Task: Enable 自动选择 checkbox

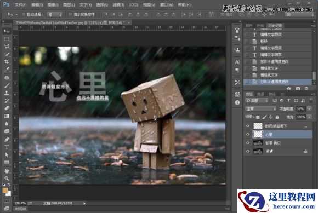Action: [x=24, y=14]
